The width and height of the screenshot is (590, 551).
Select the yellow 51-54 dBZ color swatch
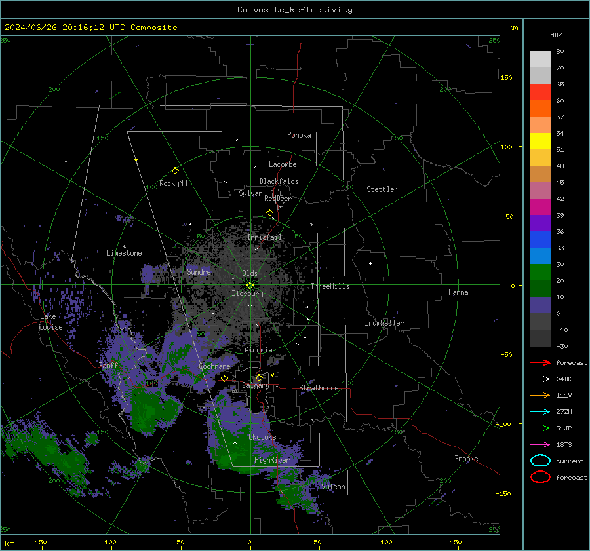click(540, 142)
